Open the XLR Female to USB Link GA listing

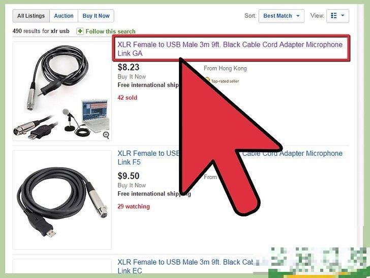pyautogui.click(x=230, y=49)
